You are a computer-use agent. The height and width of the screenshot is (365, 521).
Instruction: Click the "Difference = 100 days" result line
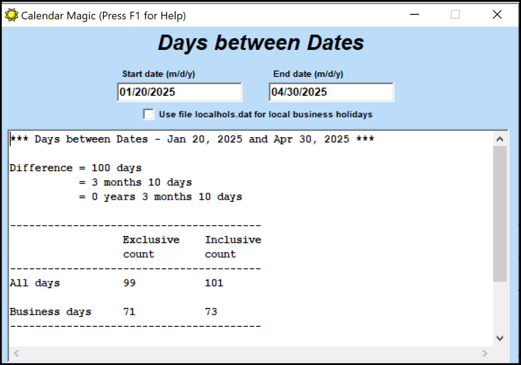[75, 168]
